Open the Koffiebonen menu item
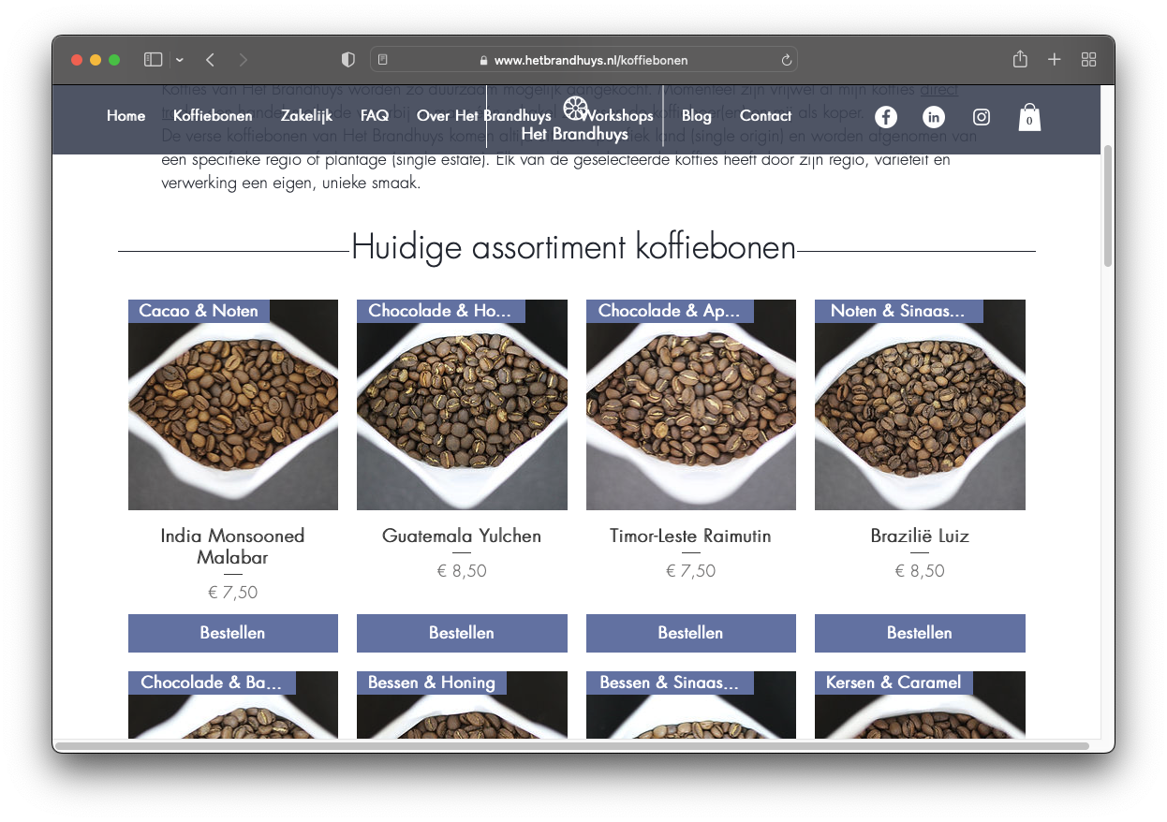 tap(213, 116)
